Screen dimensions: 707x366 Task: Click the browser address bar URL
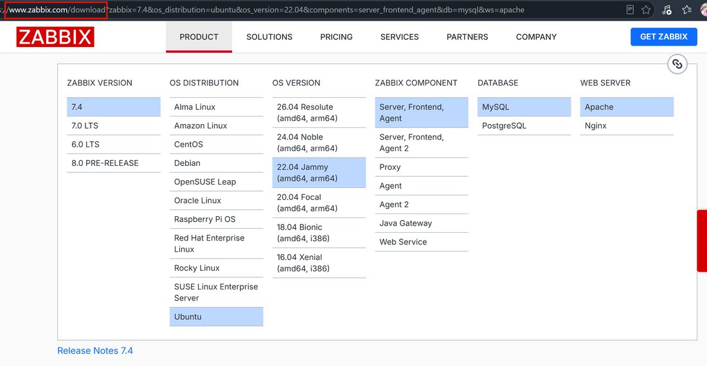click(264, 10)
